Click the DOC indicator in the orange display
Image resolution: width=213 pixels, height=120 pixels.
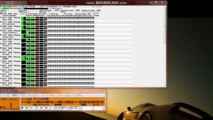tap(83, 105)
